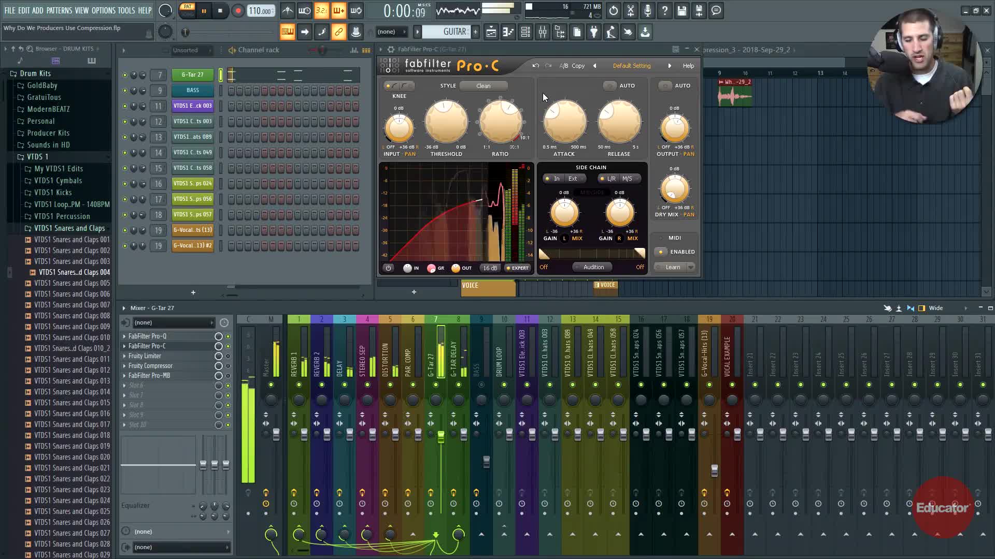Click the record button
This screenshot has height=559, width=995.
pyautogui.click(x=238, y=11)
